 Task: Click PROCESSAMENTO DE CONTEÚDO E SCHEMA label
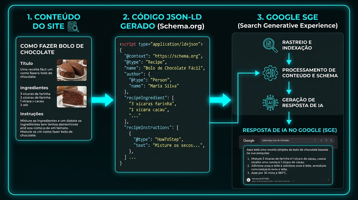point(310,73)
